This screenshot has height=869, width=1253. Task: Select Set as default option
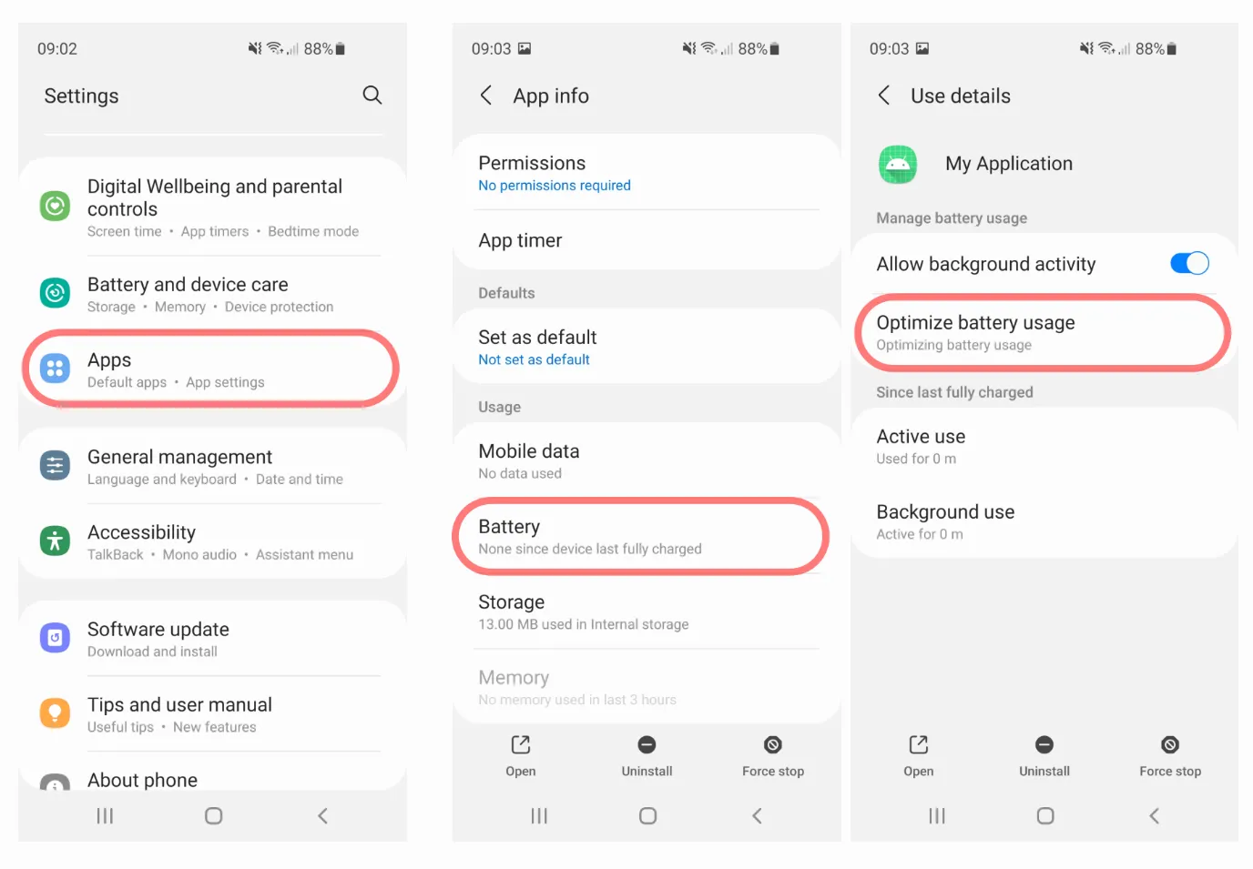click(x=646, y=347)
